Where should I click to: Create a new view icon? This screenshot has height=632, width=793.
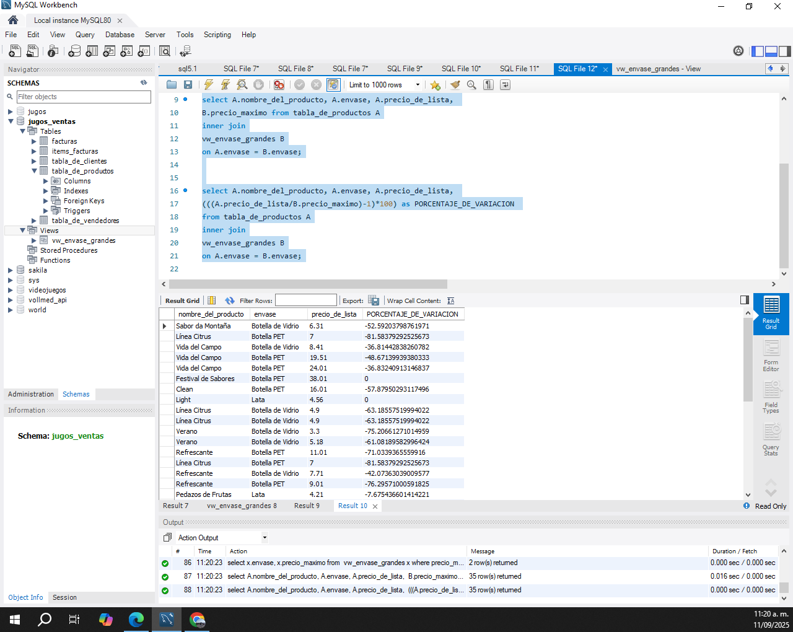pos(109,51)
